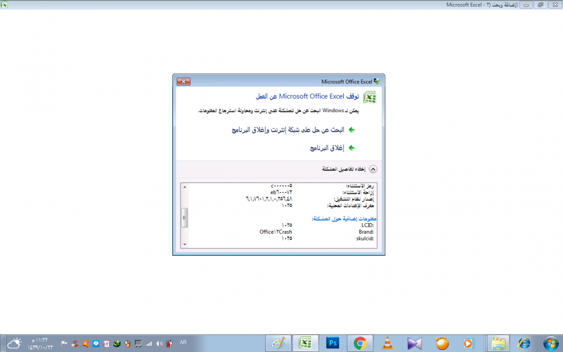563x352 pixels.
Task: Collapse details with 'إخفاء تفاصيل المشكلة' chevron
Action: (373, 169)
